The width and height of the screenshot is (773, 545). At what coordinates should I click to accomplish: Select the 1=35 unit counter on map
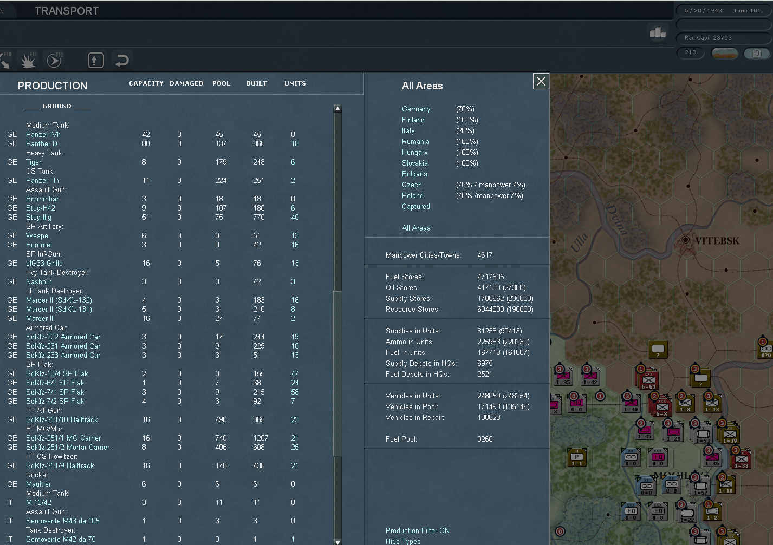click(x=563, y=375)
